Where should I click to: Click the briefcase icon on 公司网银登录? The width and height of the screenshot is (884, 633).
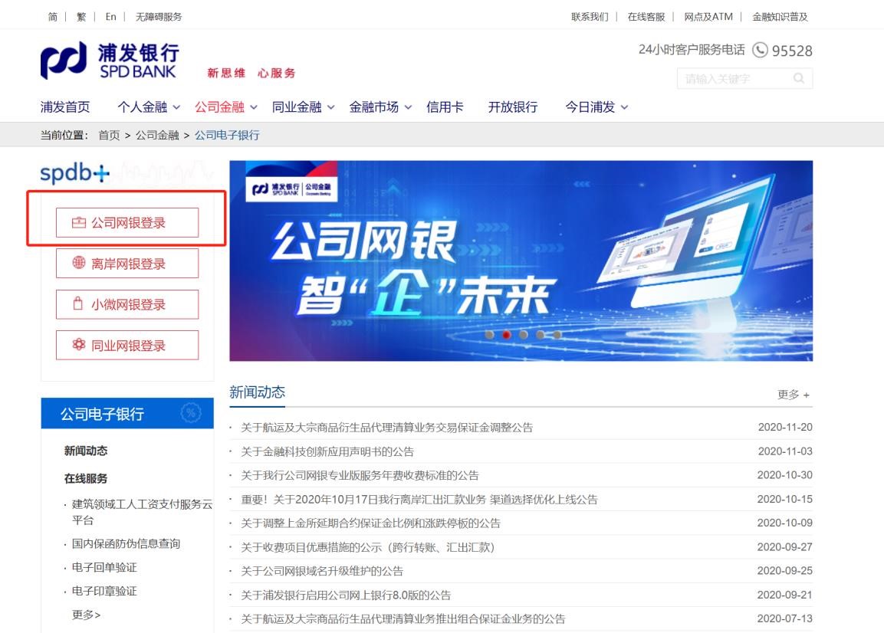(79, 223)
